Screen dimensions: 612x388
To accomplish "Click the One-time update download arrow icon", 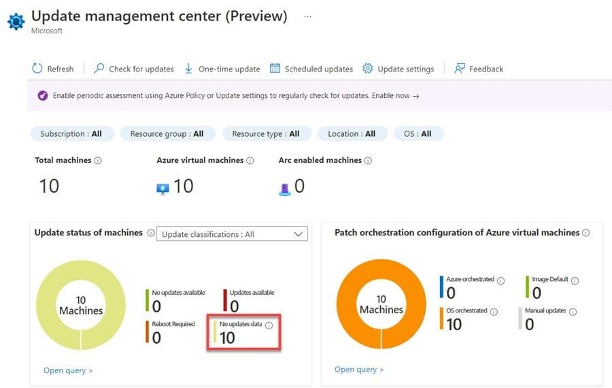I will (x=188, y=68).
